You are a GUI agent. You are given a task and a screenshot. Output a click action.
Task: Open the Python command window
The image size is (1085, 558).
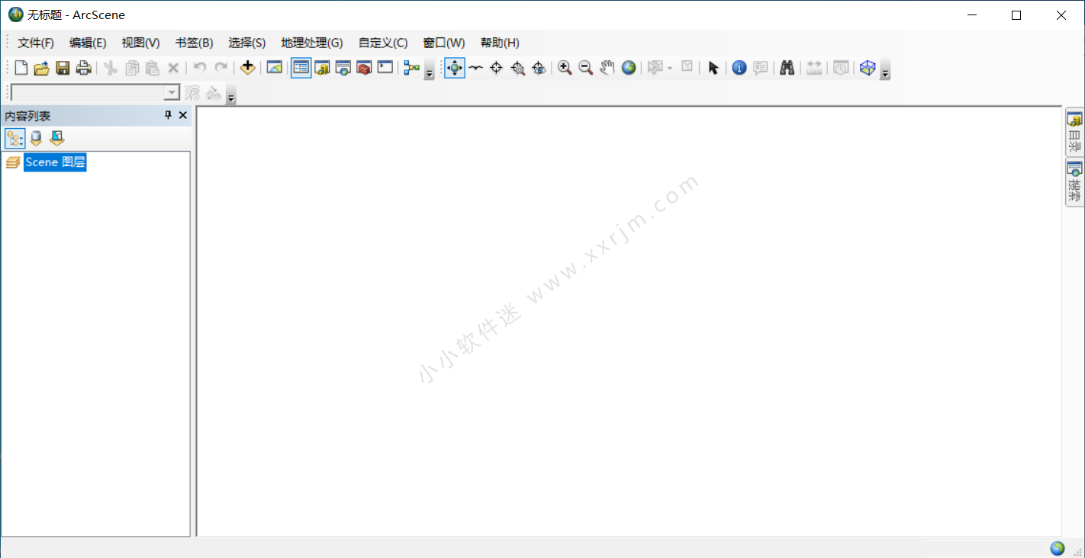click(x=385, y=68)
